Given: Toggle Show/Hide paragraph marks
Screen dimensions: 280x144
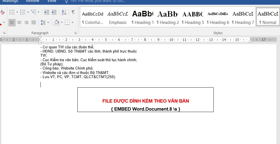Looking at the screenshot, I should [x=73, y=12].
